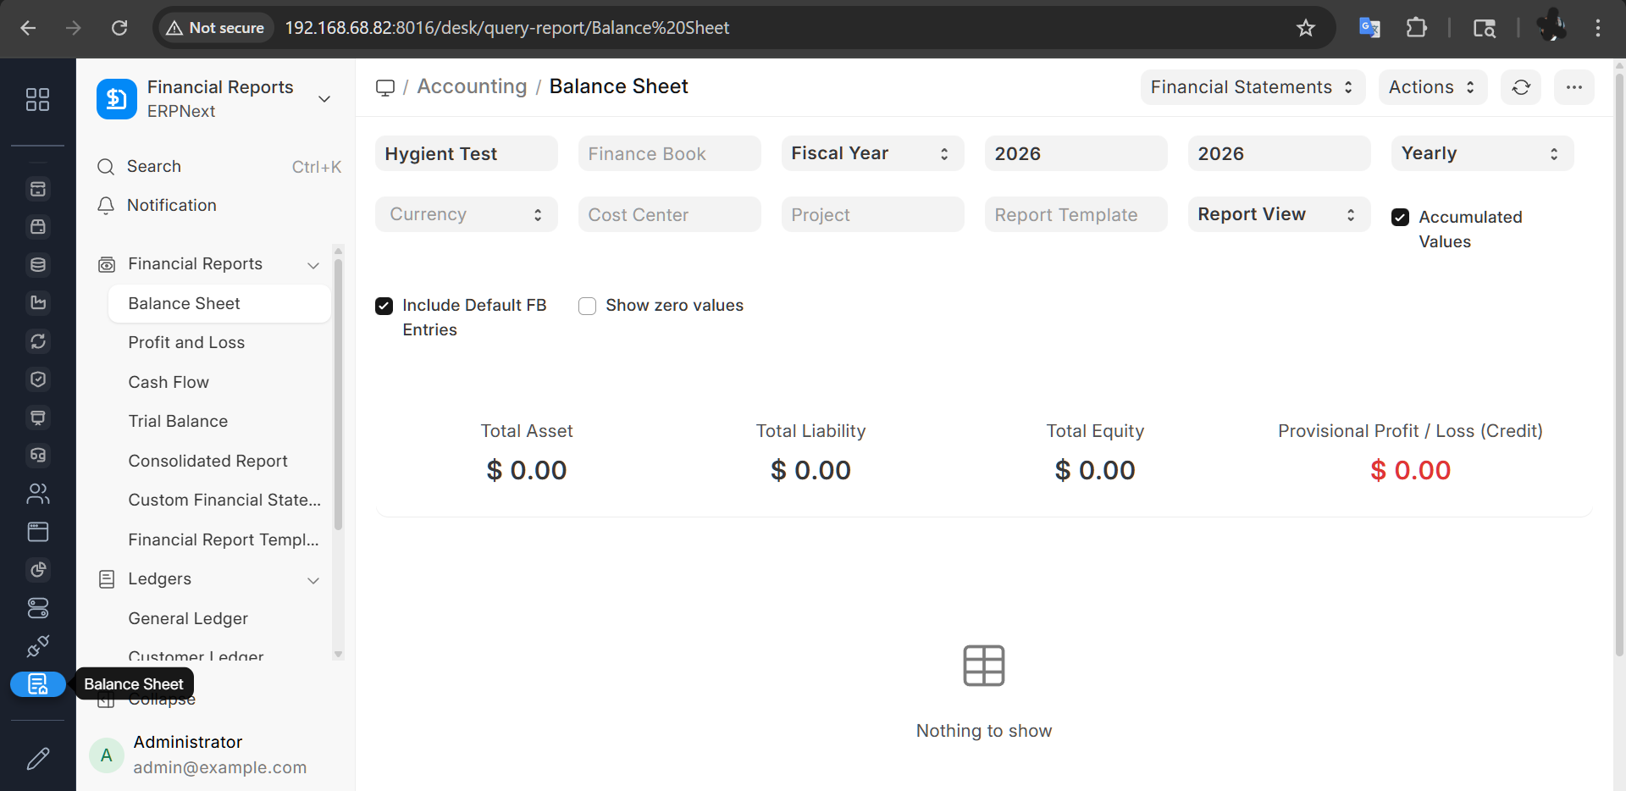The width and height of the screenshot is (1626, 791).
Task: Open the Financial Statements dropdown
Action: click(1252, 87)
